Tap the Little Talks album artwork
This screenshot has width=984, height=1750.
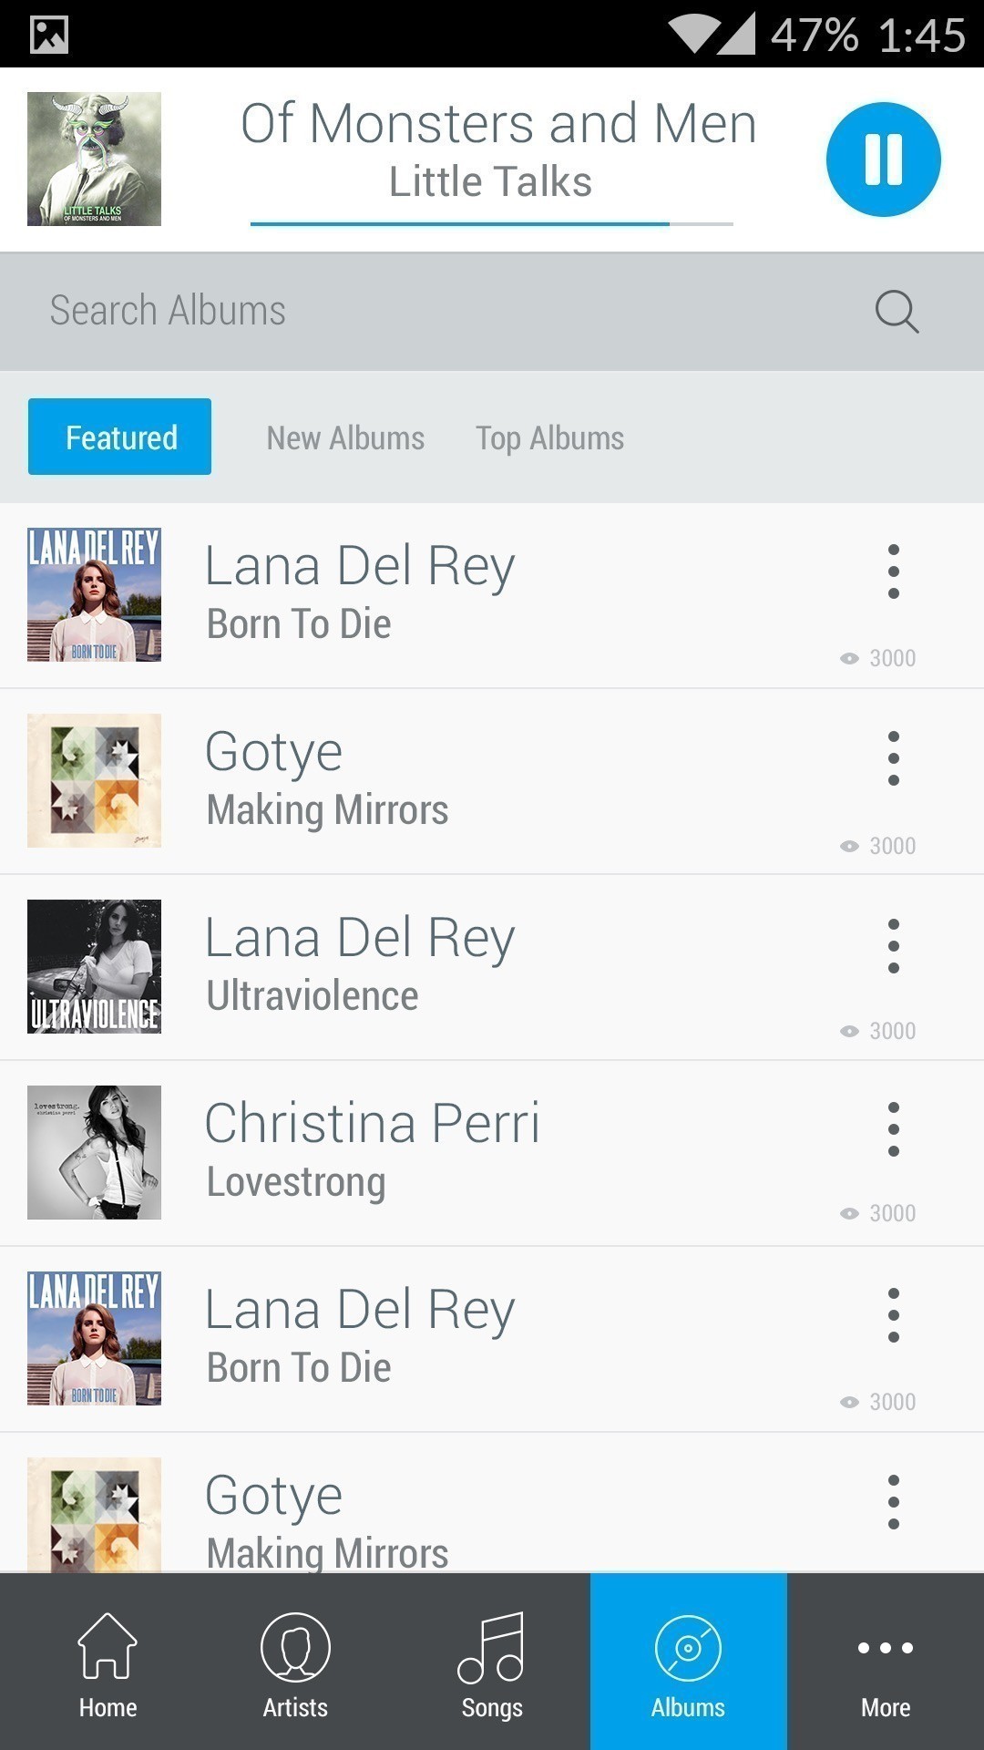pos(95,159)
